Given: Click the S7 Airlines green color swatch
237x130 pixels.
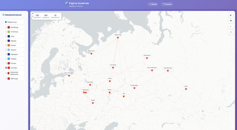Looking at the screenshot, I should coord(9,32).
